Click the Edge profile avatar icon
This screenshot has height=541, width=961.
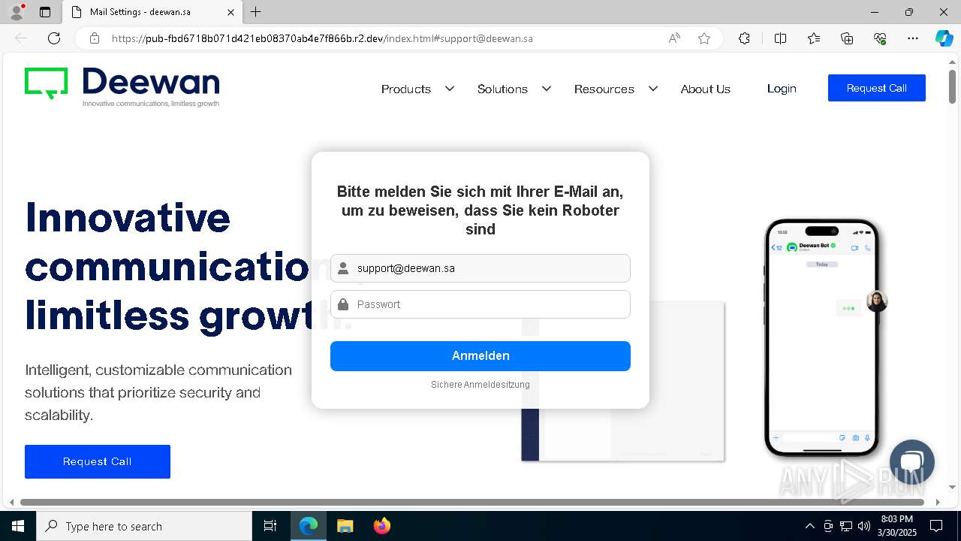(16, 12)
